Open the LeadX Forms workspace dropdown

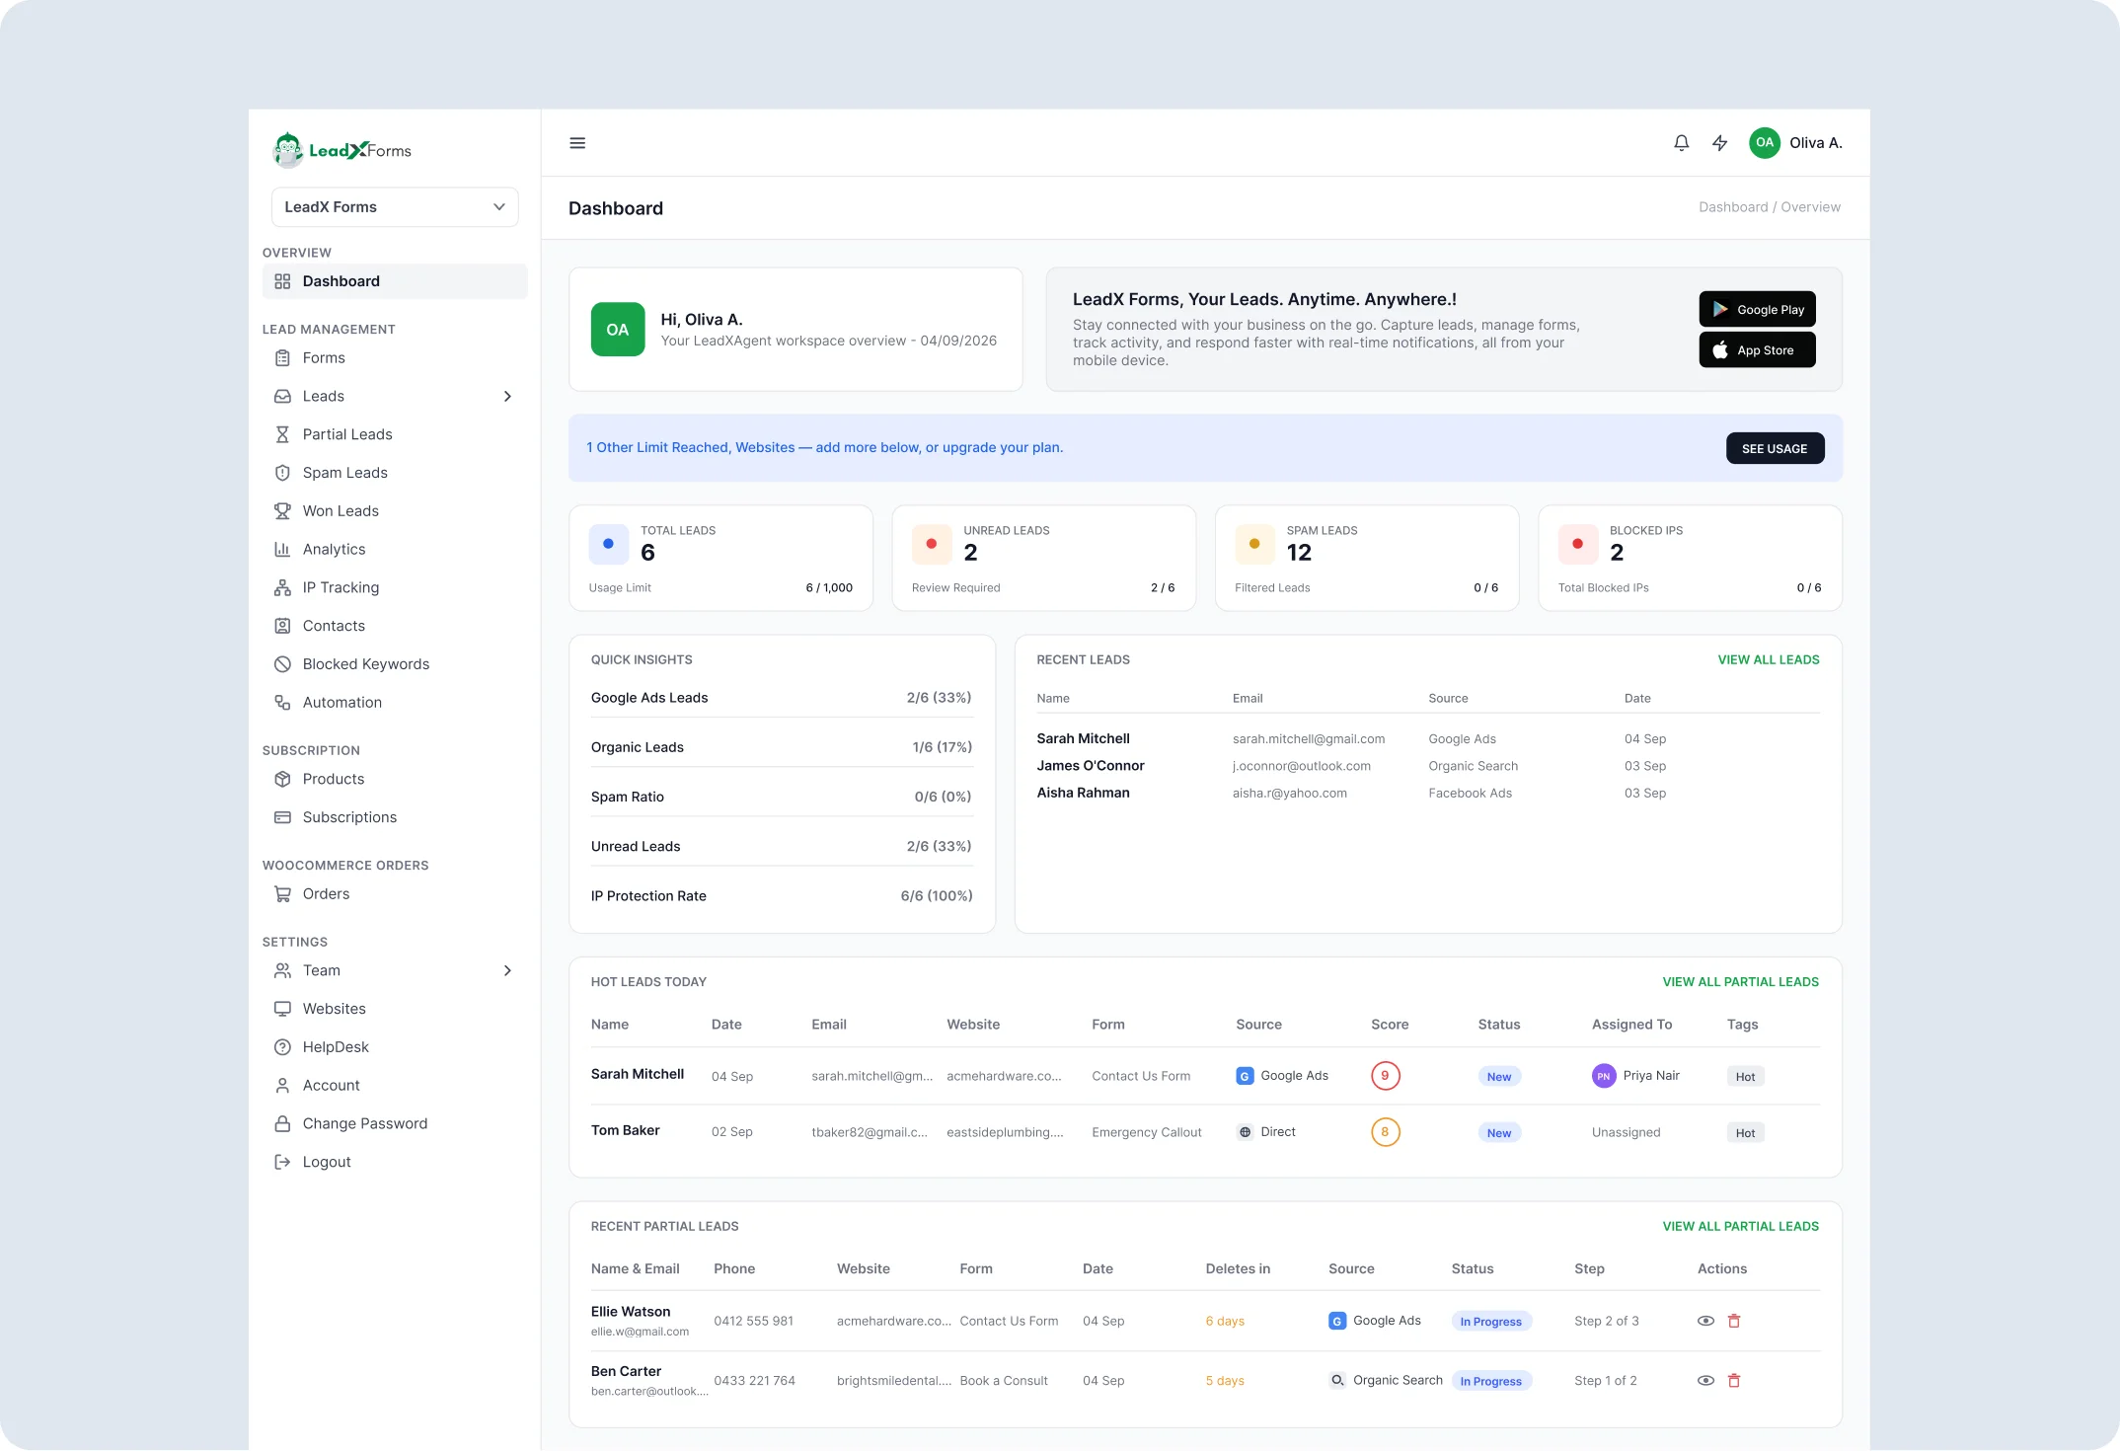coord(395,207)
